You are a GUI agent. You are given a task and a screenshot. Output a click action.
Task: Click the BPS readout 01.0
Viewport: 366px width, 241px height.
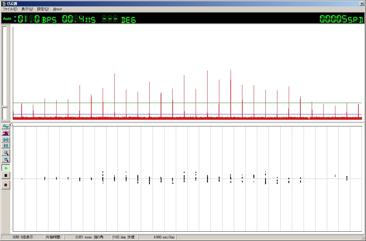pyautogui.click(x=29, y=19)
